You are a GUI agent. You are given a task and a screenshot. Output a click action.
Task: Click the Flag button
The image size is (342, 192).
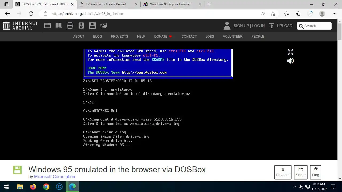tap(315, 172)
